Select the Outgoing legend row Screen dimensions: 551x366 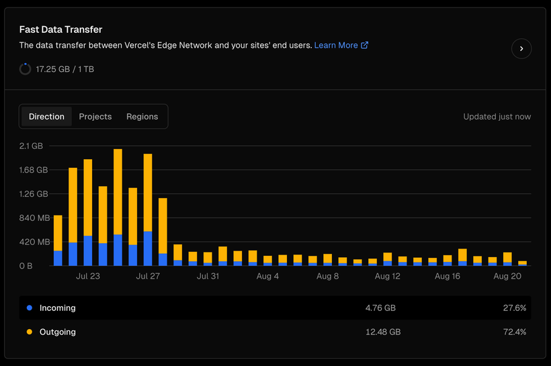[x=275, y=332]
